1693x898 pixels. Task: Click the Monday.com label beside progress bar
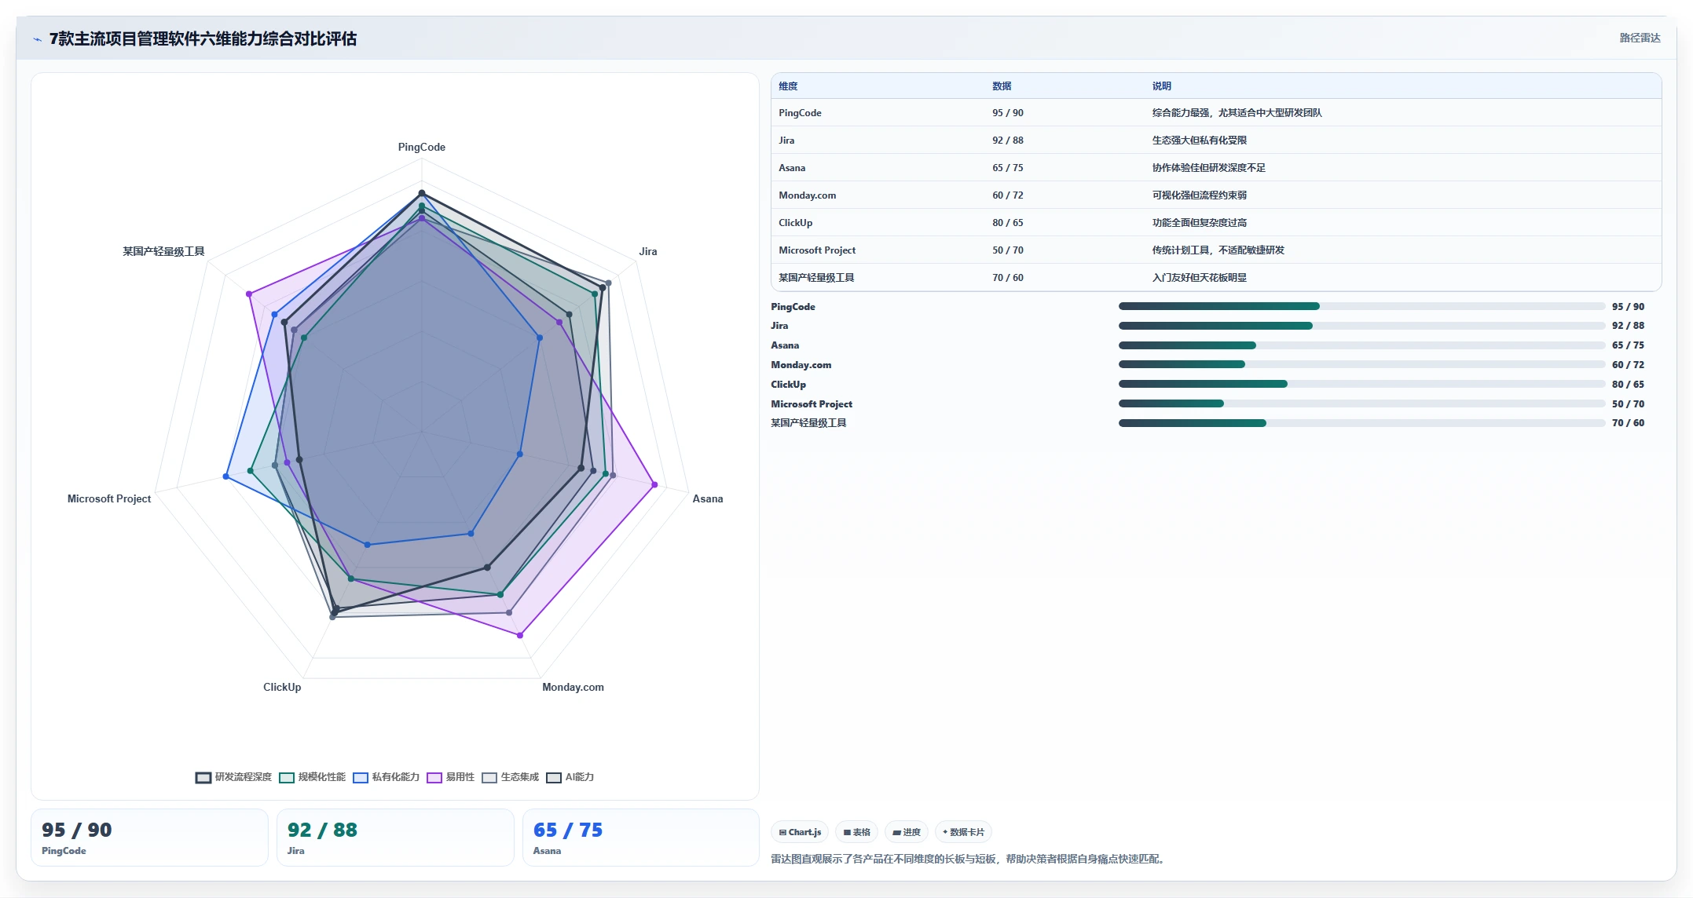[801, 365]
